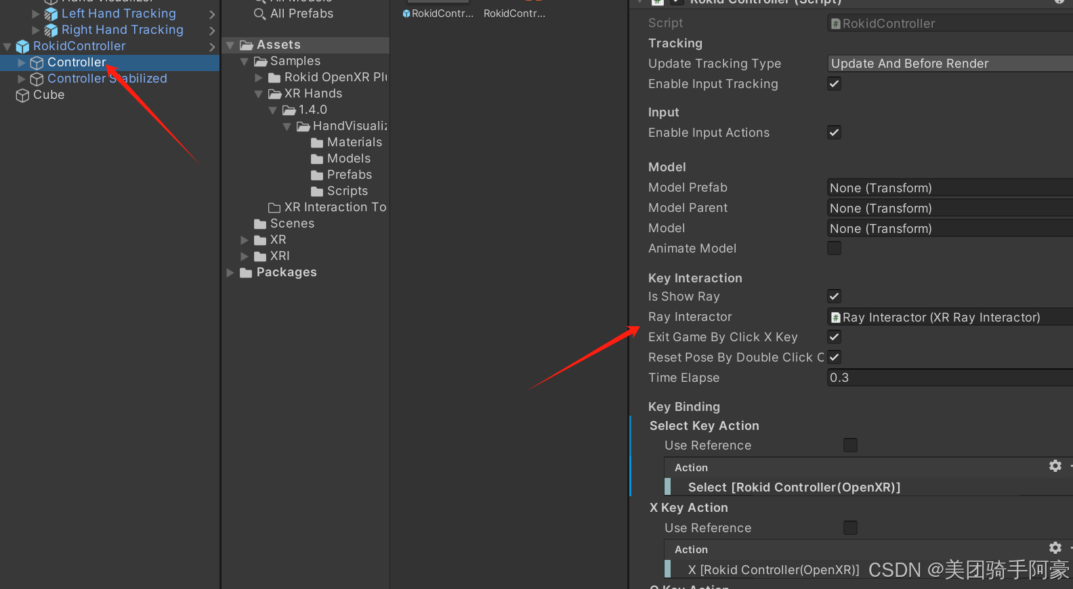Click the XR Hands folder icon
This screenshot has height=589, width=1073.
point(275,94)
